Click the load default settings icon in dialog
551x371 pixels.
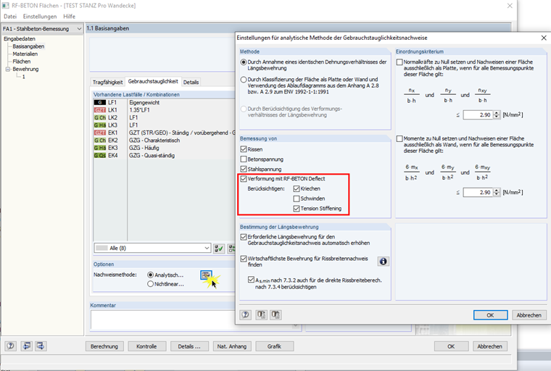pos(261,314)
